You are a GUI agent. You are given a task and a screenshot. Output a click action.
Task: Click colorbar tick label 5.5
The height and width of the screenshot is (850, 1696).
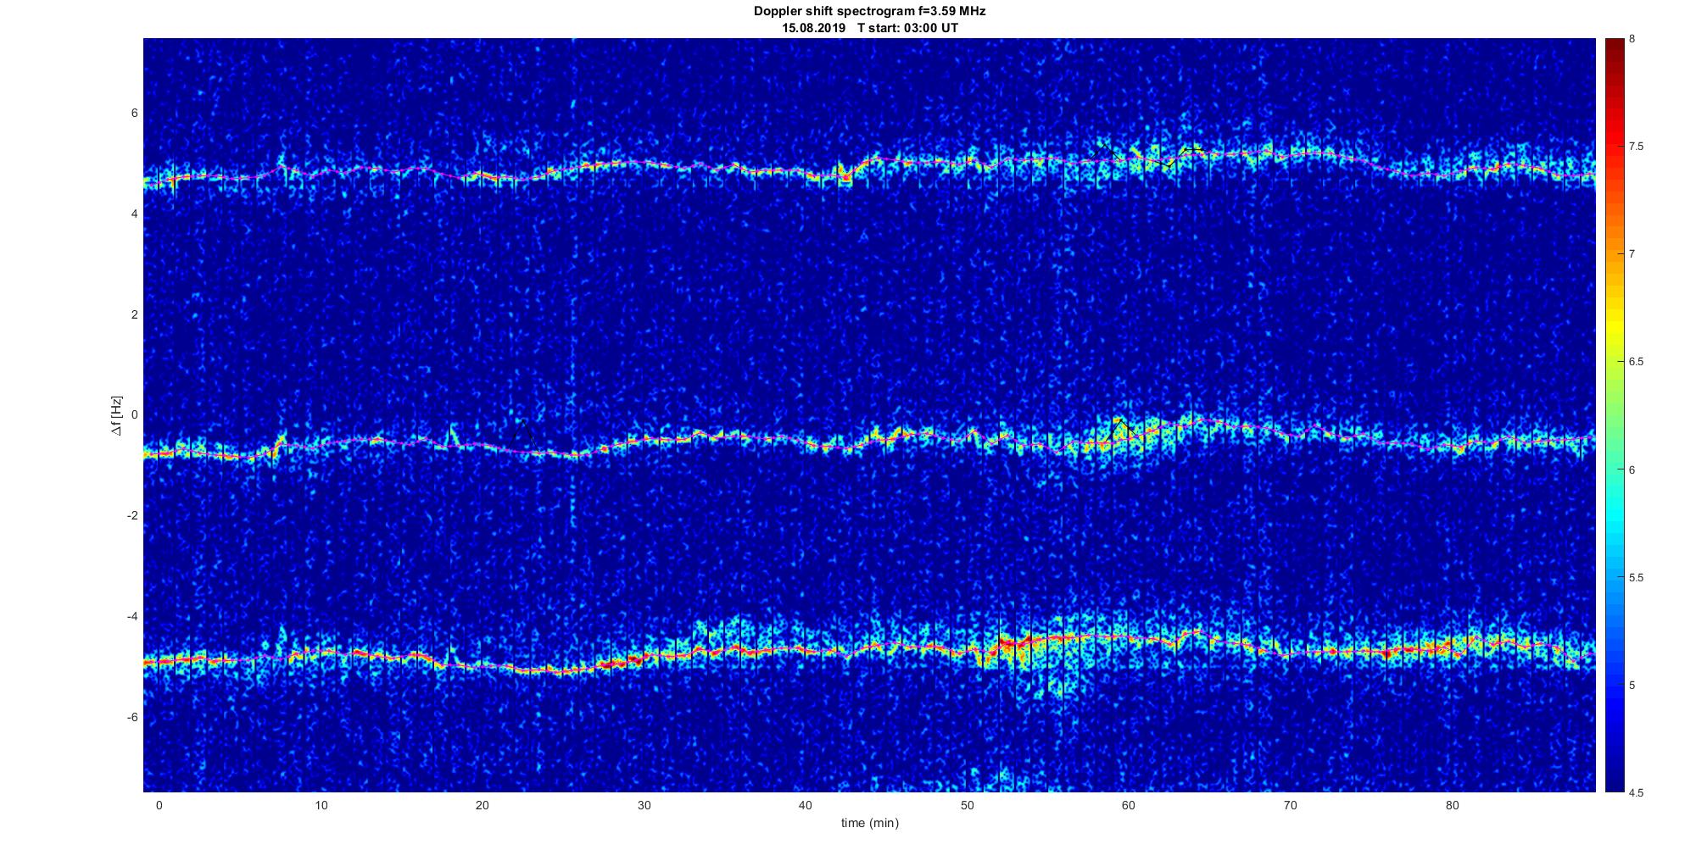[x=1636, y=578]
